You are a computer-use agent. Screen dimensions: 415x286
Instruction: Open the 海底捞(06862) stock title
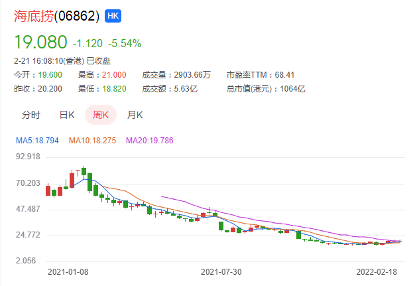tap(57, 16)
